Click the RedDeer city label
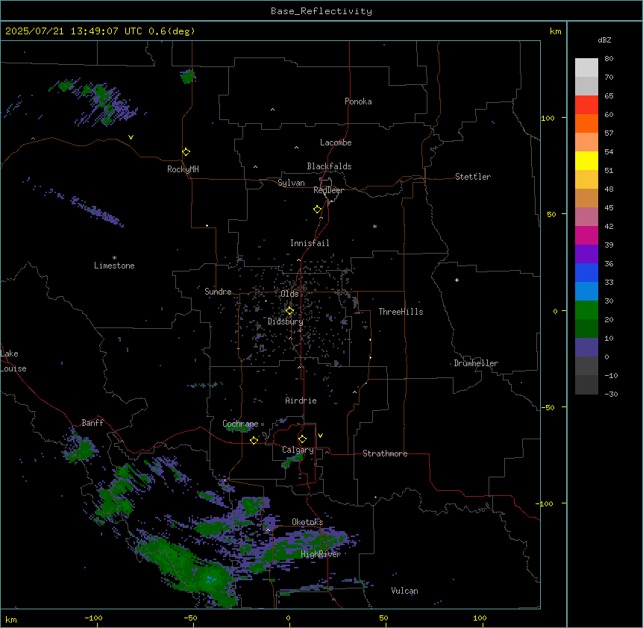Image resolution: width=643 pixels, height=628 pixels. [329, 190]
